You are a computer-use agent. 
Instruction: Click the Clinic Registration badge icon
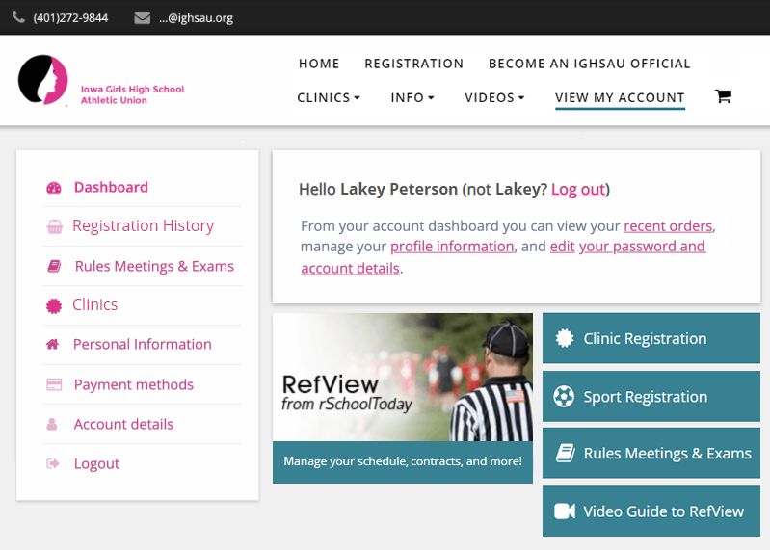(565, 338)
